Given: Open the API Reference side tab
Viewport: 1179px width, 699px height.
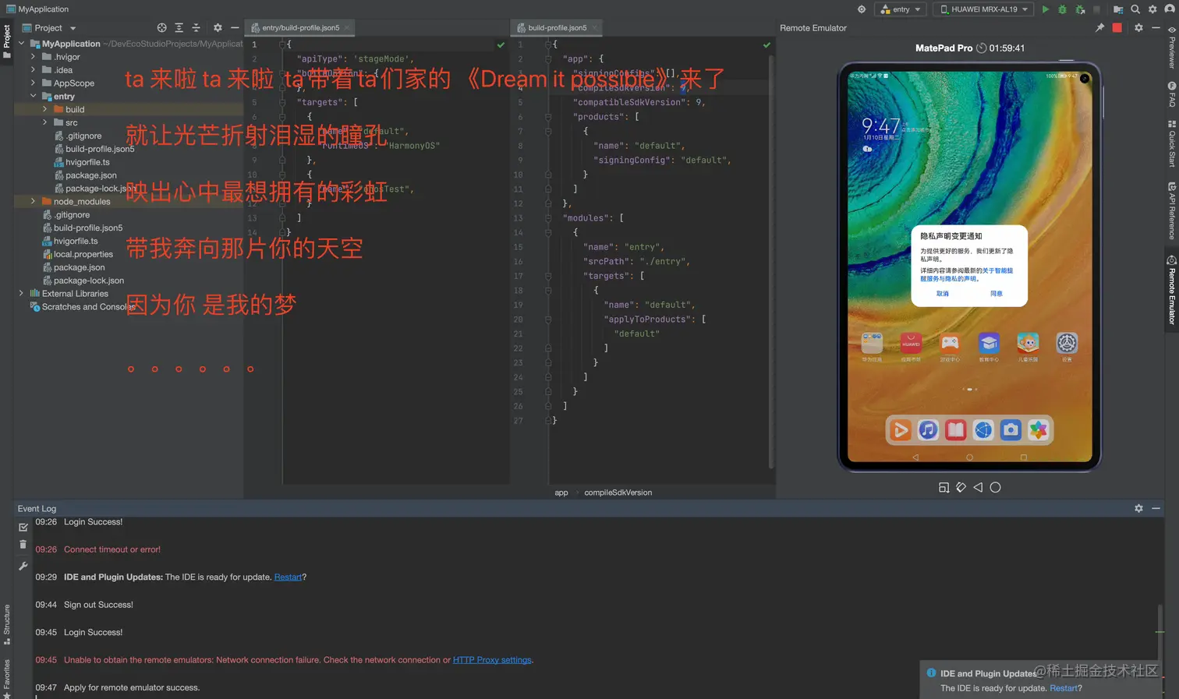Looking at the screenshot, I should 1171,210.
